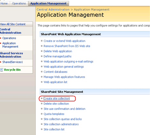
Task: Open Web application list link
Action: click(x=56, y=82)
